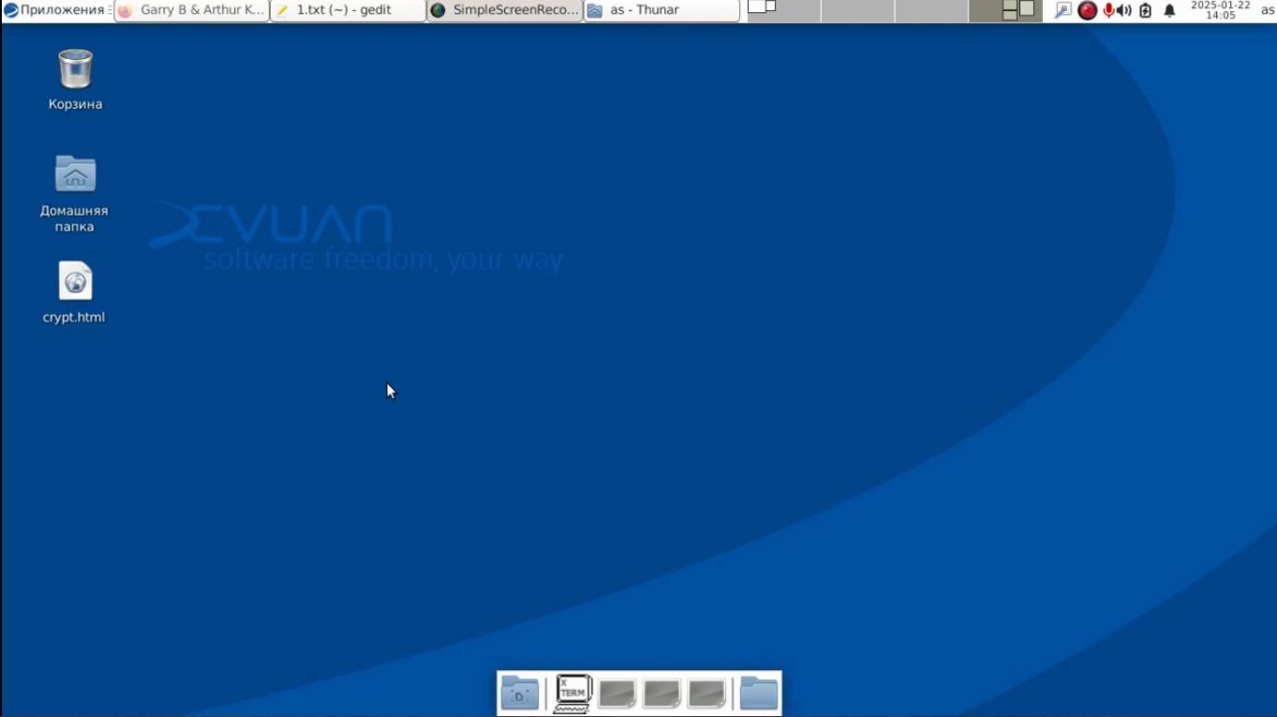
Task: Switch to the Garry B & Arthur K window
Action: (192, 10)
